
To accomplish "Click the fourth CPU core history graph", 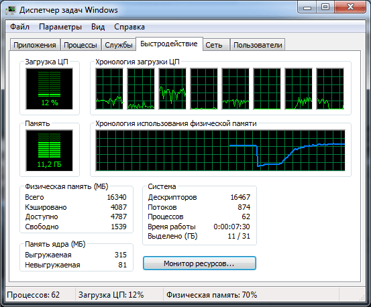I will pyautogui.click(x=204, y=89).
